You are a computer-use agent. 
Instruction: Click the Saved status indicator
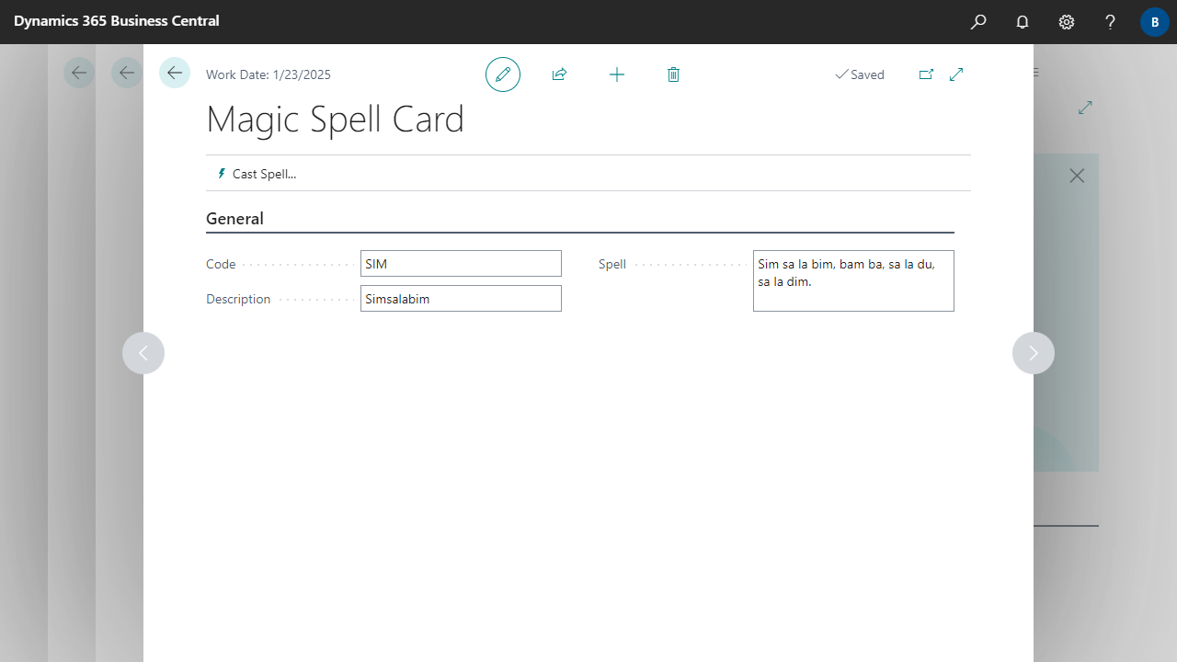pyautogui.click(x=860, y=74)
